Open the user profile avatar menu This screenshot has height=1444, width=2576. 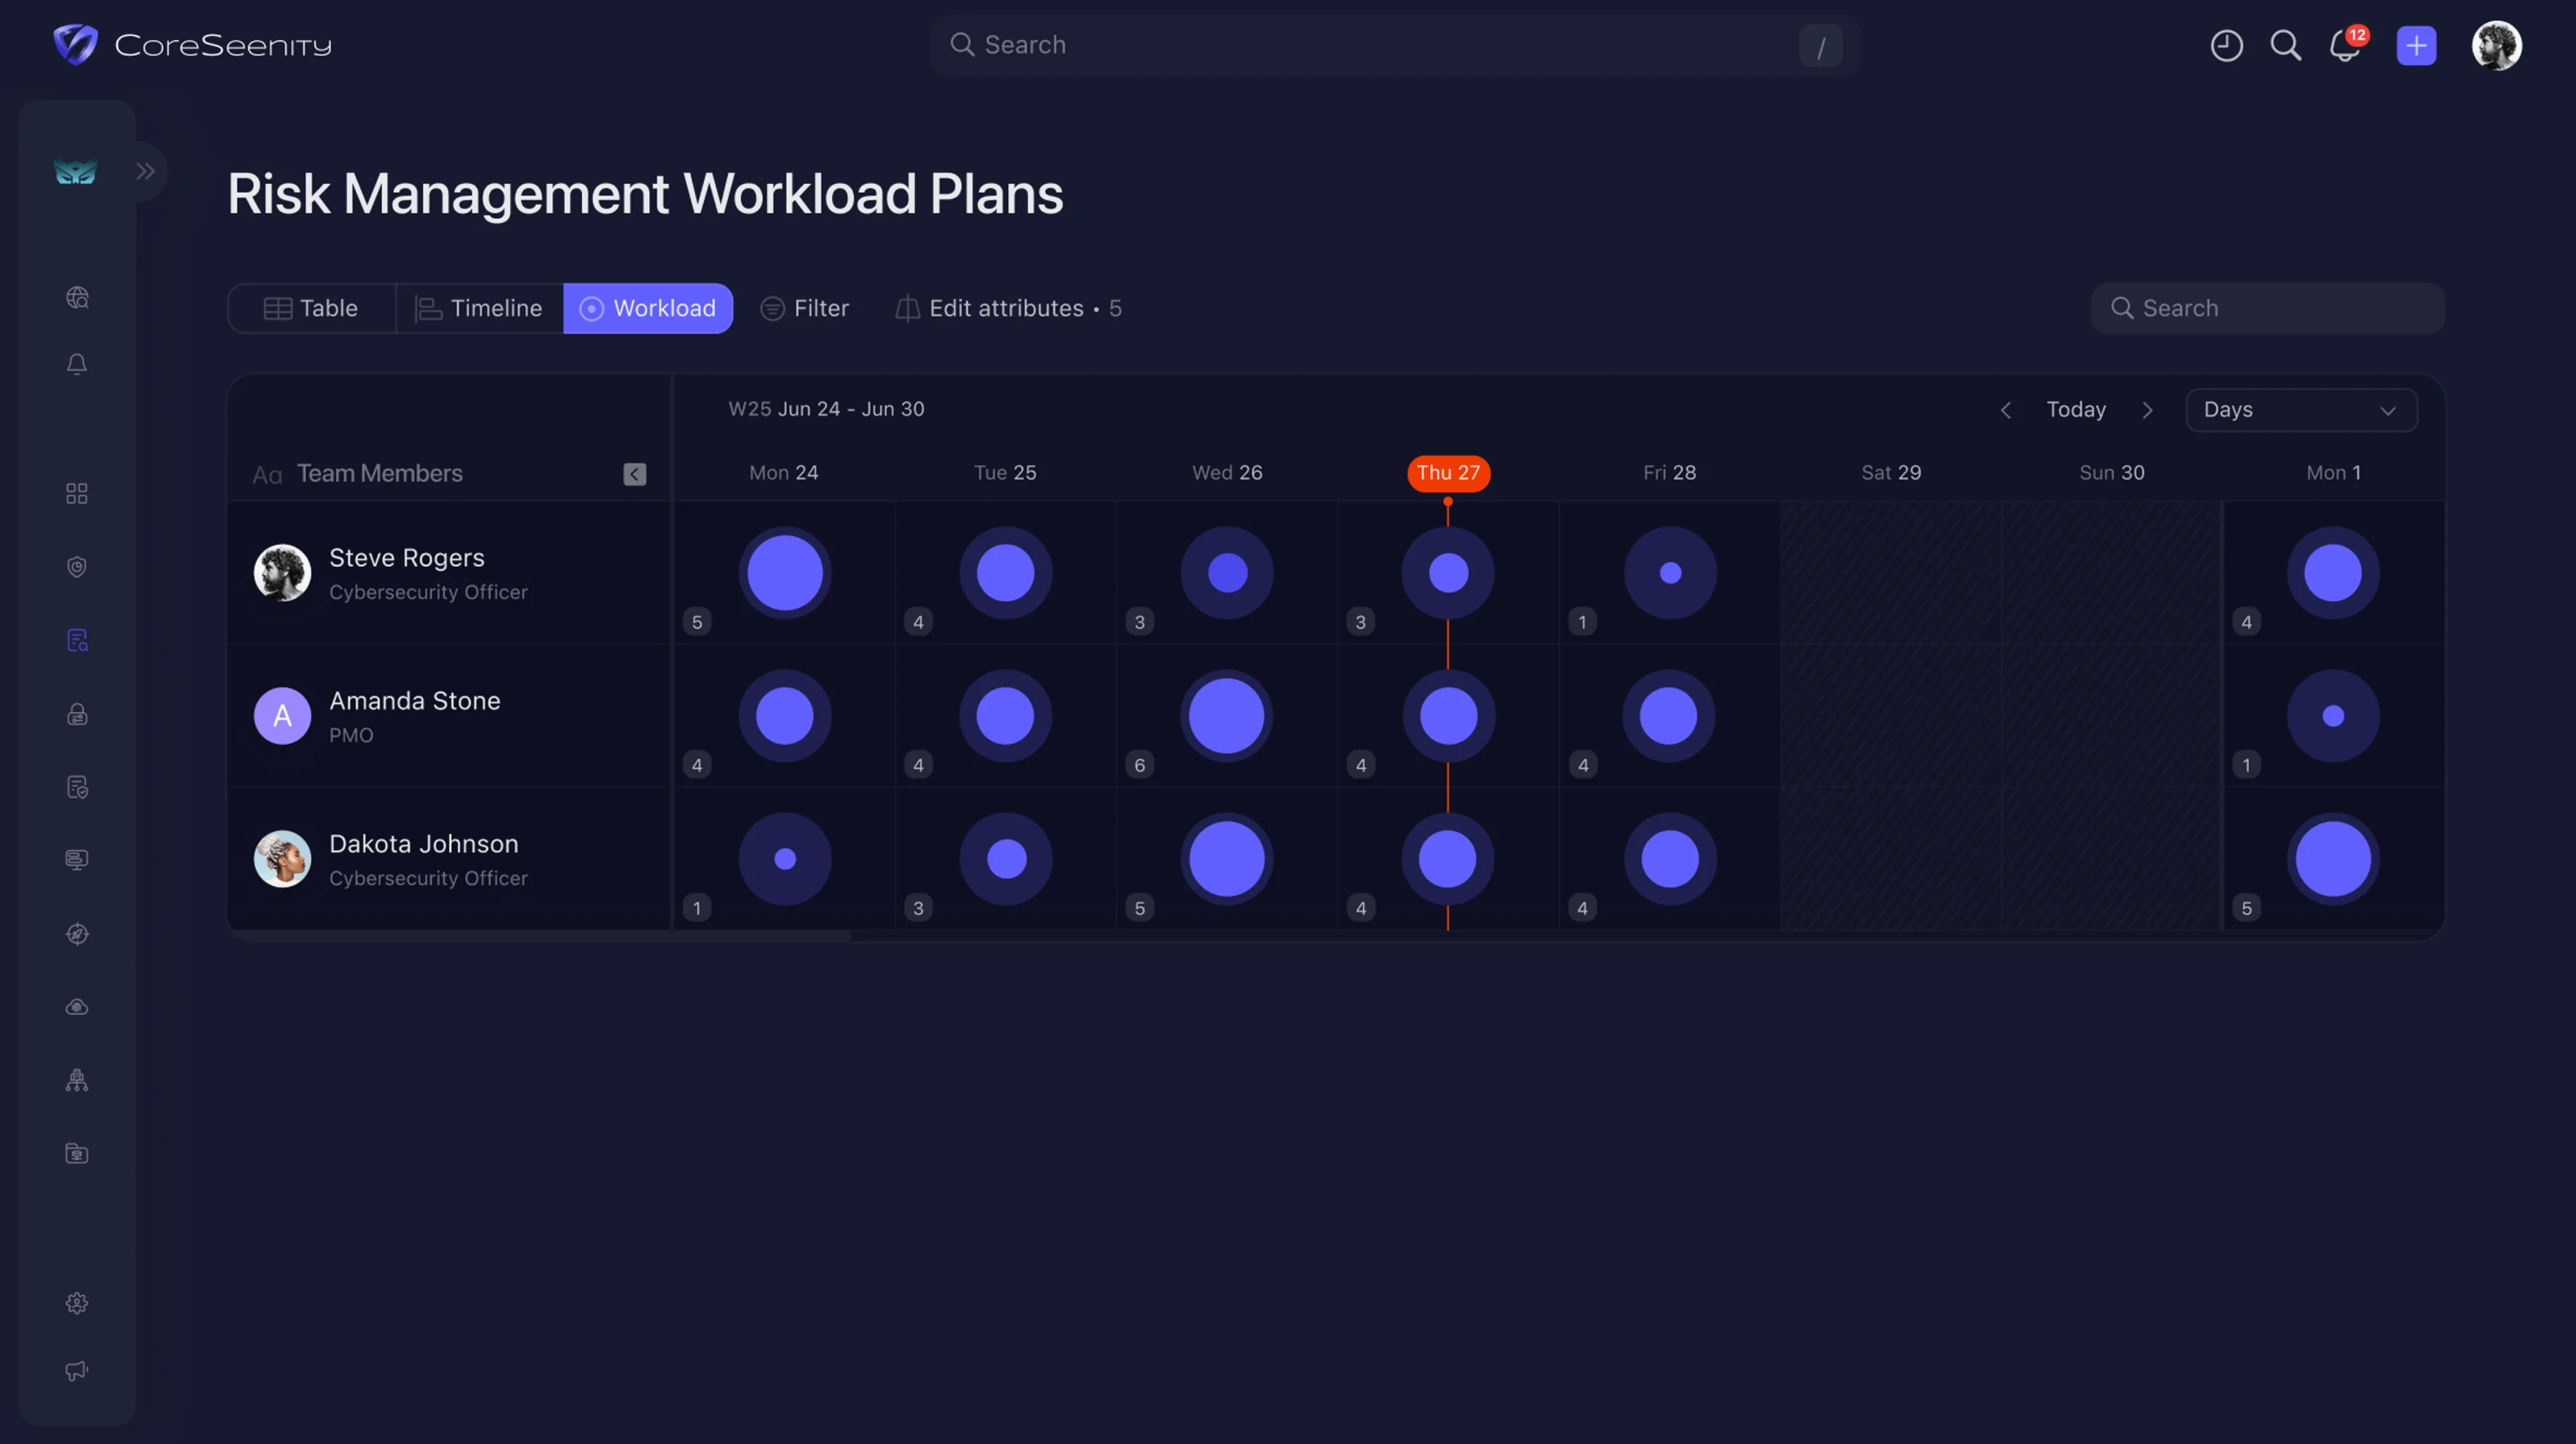[x=2496, y=45]
